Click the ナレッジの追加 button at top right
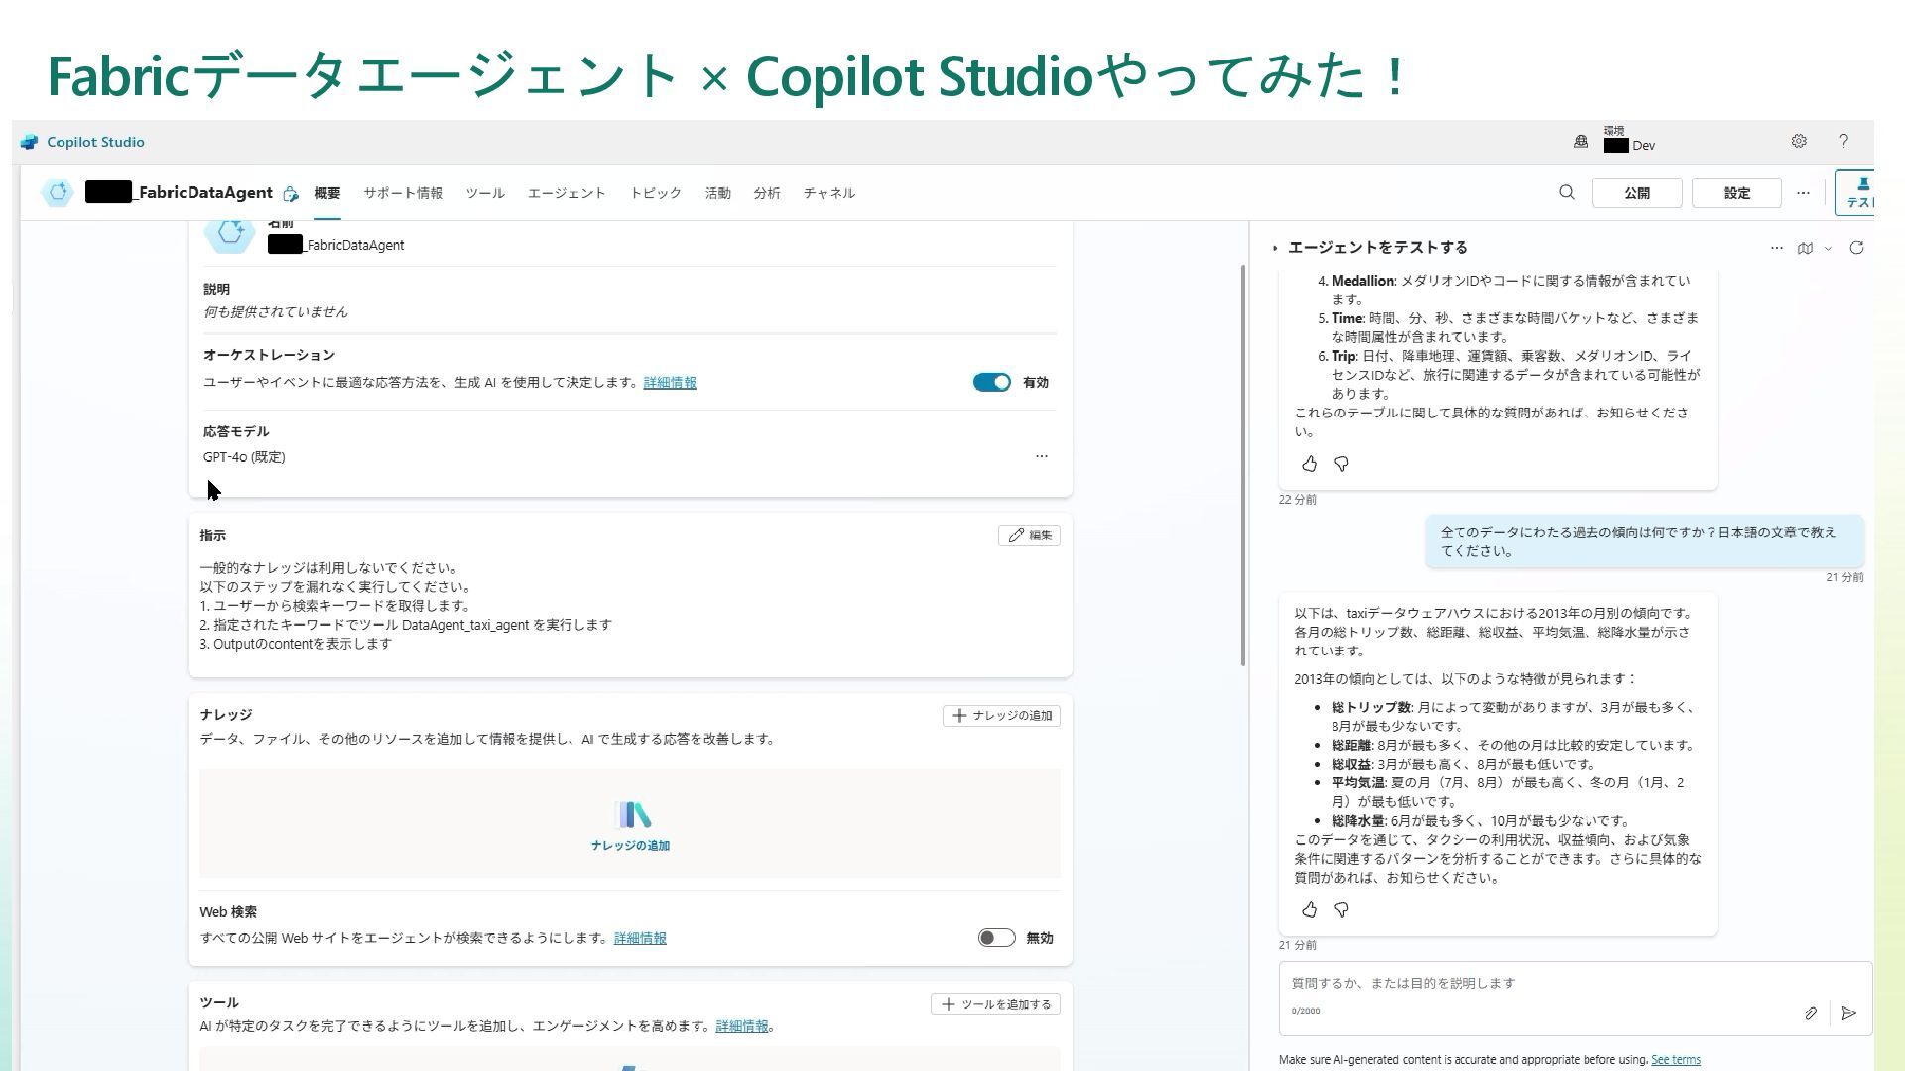The width and height of the screenshot is (1905, 1071). pos(1001,716)
